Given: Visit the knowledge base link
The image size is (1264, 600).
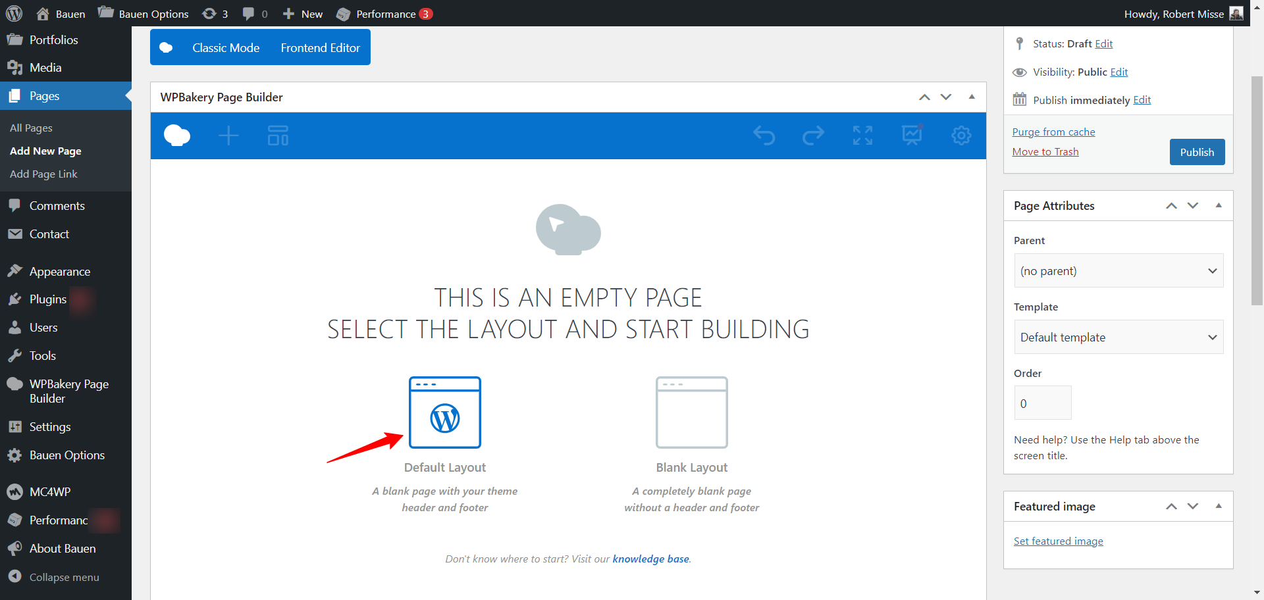Looking at the screenshot, I should pyautogui.click(x=651, y=559).
